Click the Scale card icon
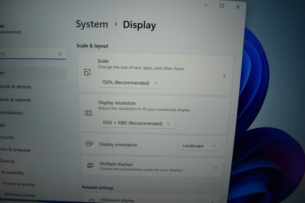 (87, 72)
